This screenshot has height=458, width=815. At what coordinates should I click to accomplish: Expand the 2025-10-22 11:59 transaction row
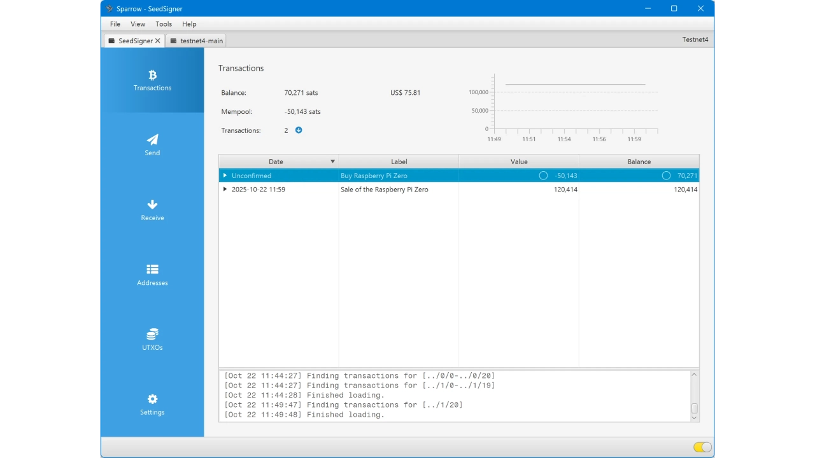[x=225, y=190]
